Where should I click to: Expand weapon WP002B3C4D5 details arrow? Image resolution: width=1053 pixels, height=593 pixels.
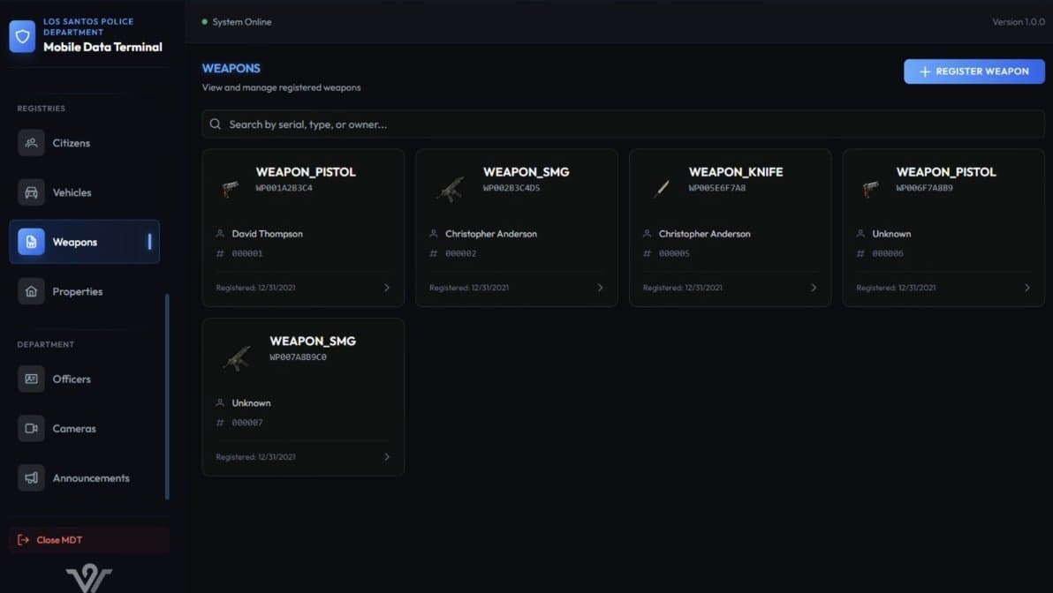[601, 288]
